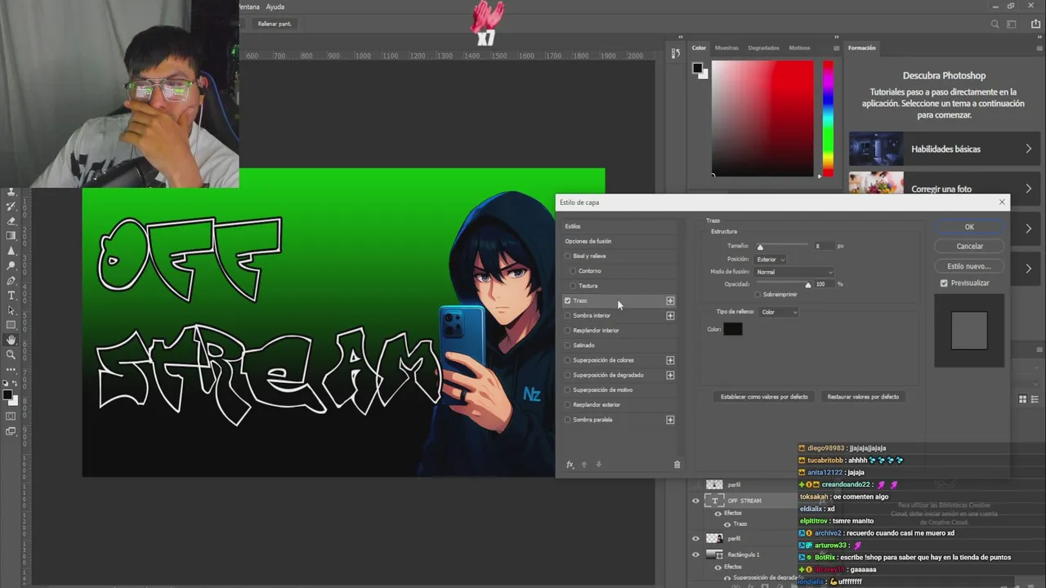Switch to the Motivos tab
The height and width of the screenshot is (588, 1046).
click(799, 48)
